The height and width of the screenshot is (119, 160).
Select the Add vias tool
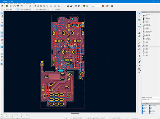coord(139,30)
